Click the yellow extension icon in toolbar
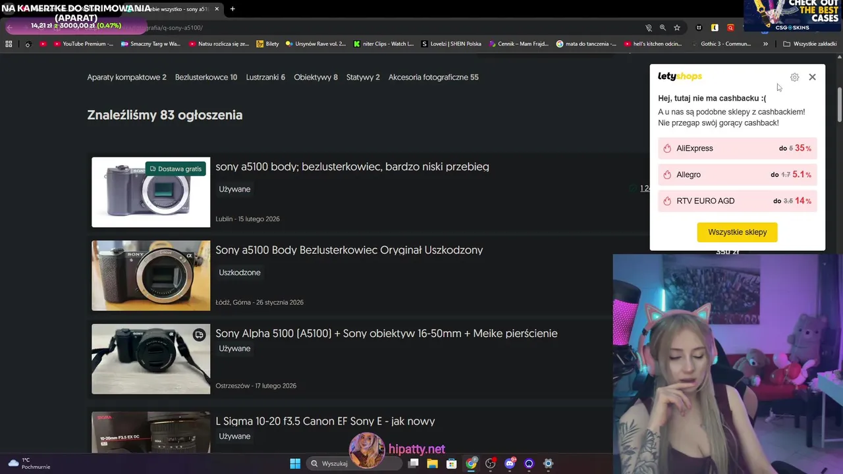Image resolution: width=843 pixels, height=474 pixels. pyautogui.click(x=715, y=28)
